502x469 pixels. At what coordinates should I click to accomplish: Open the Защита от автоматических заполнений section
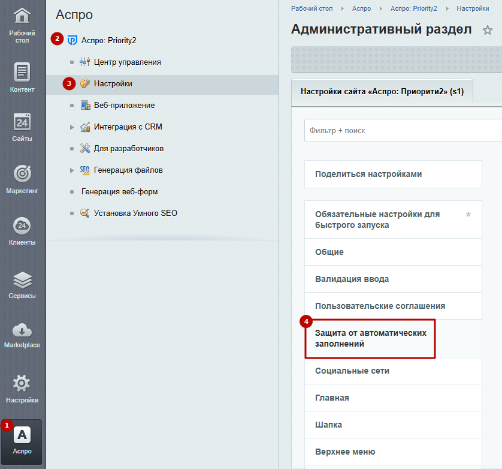coord(370,338)
